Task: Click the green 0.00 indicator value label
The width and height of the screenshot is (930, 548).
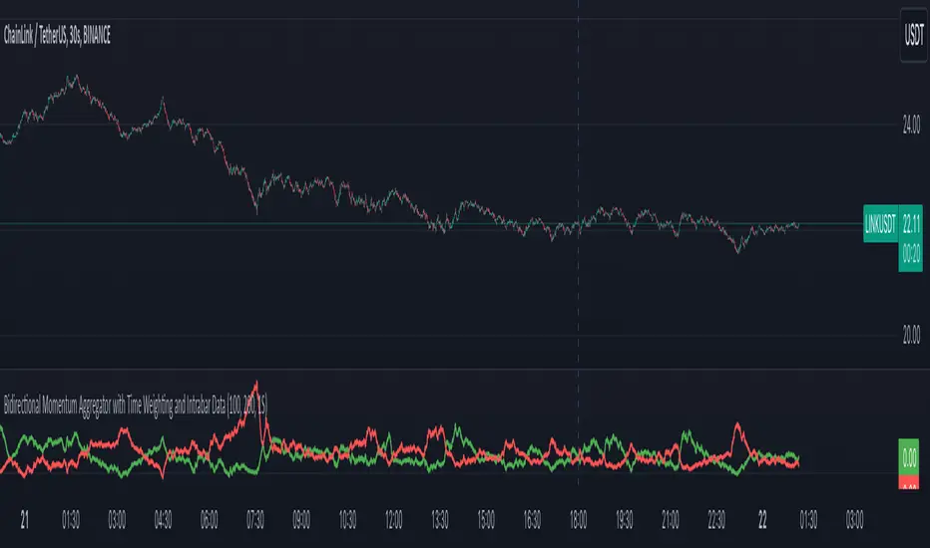Action: 909,456
